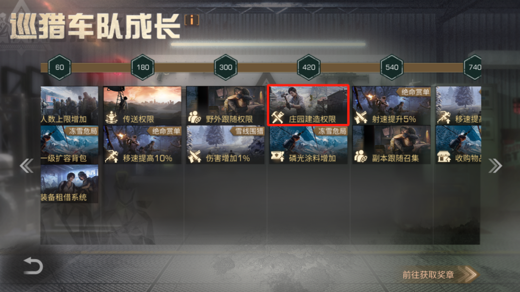The width and height of the screenshot is (520, 292).
Task: Open the 射速提升5% reward card
Action: click(x=391, y=105)
